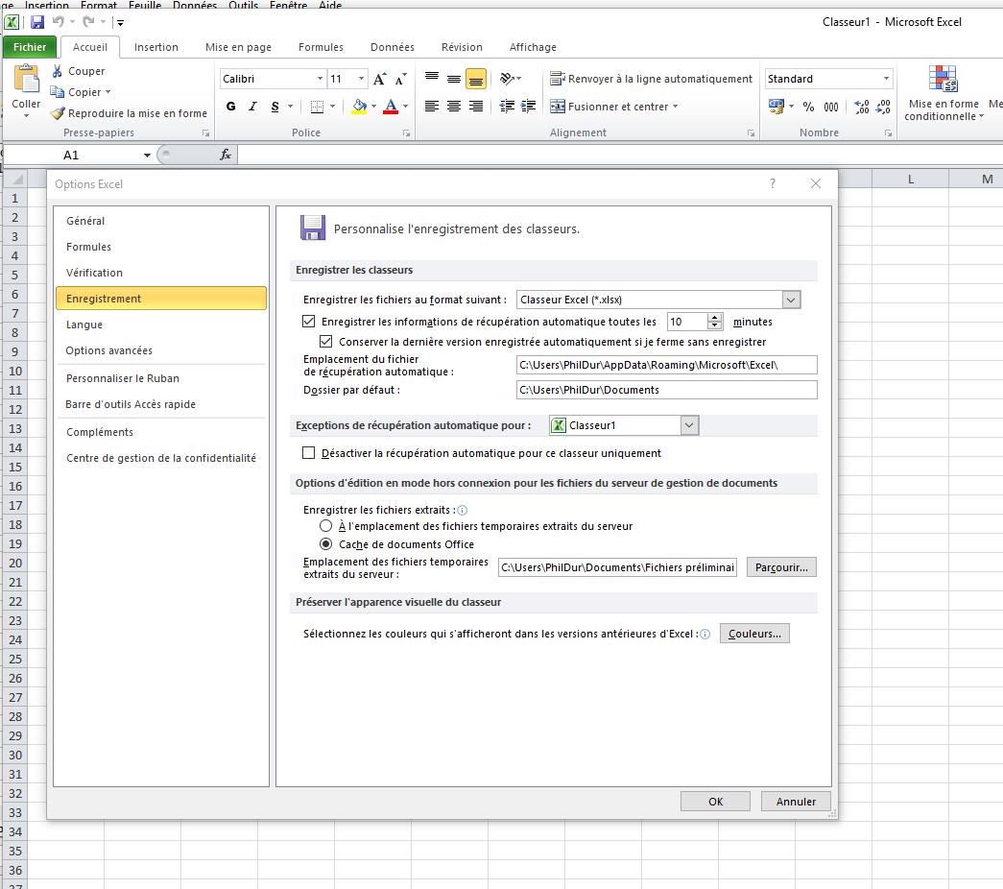Click the Dossier par défaut path field
Image resolution: width=1003 pixels, height=889 pixels.
[x=666, y=390]
